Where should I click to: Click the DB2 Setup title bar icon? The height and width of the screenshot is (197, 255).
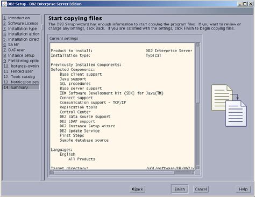click(4, 4)
